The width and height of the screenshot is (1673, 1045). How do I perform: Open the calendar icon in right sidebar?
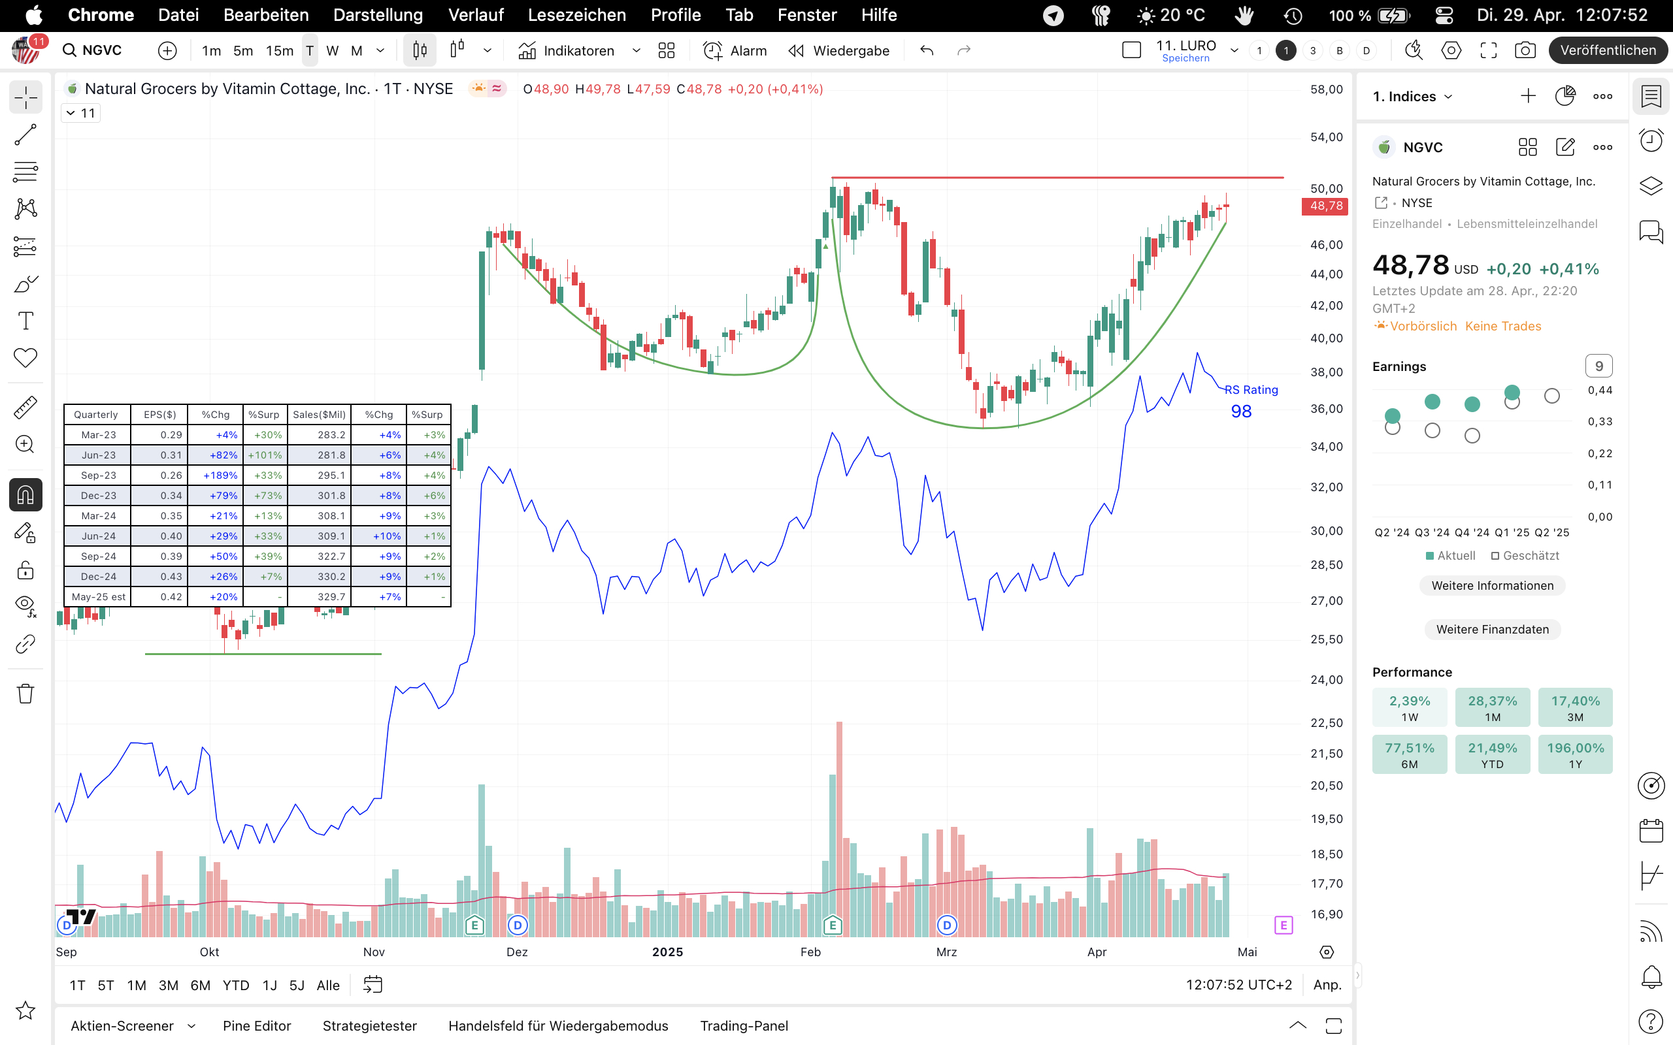click(x=1651, y=831)
